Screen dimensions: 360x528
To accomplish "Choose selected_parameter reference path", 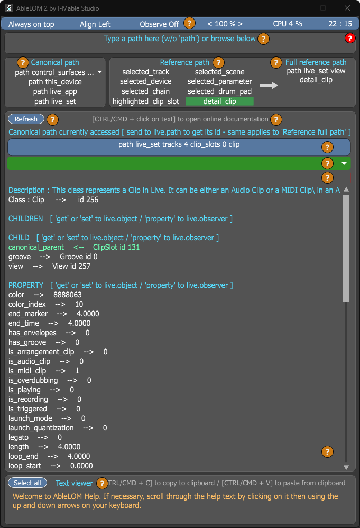I will [x=219, y=81].
